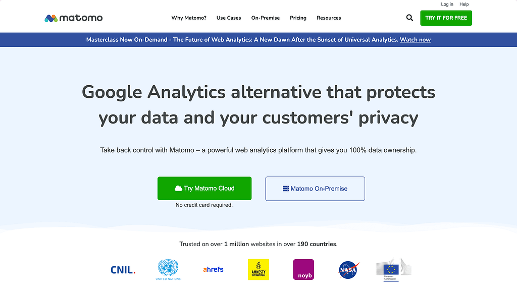Click the CNIL logo
This screenshot has height=300, width=517.
[123, 269]
